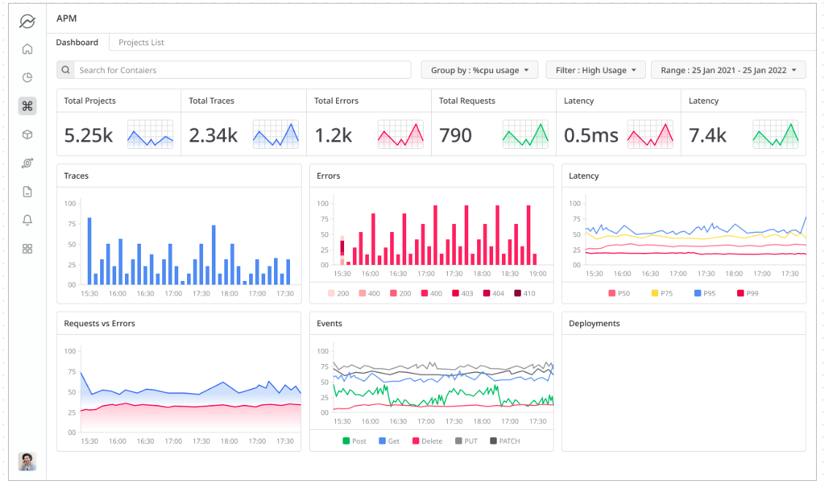
Task: Open the date range picker dropdown
Action: click(728, 69)
